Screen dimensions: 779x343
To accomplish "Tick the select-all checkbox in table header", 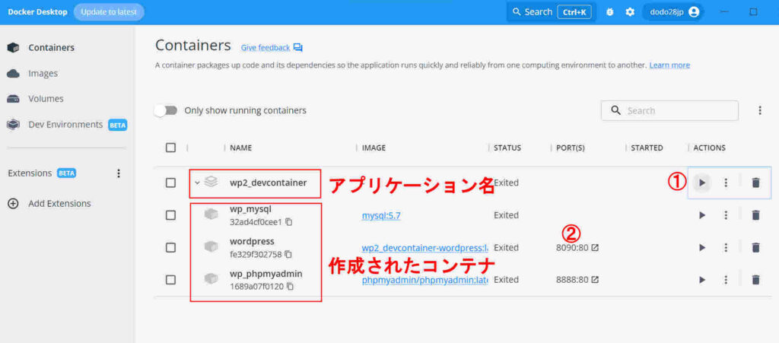I will coord(170,148).
